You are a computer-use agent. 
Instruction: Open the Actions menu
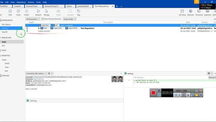[31, 2]
